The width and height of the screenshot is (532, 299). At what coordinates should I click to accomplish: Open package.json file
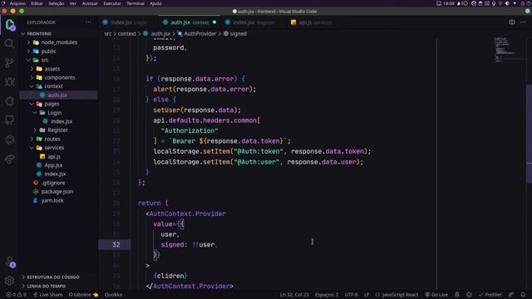pos(59,192)
